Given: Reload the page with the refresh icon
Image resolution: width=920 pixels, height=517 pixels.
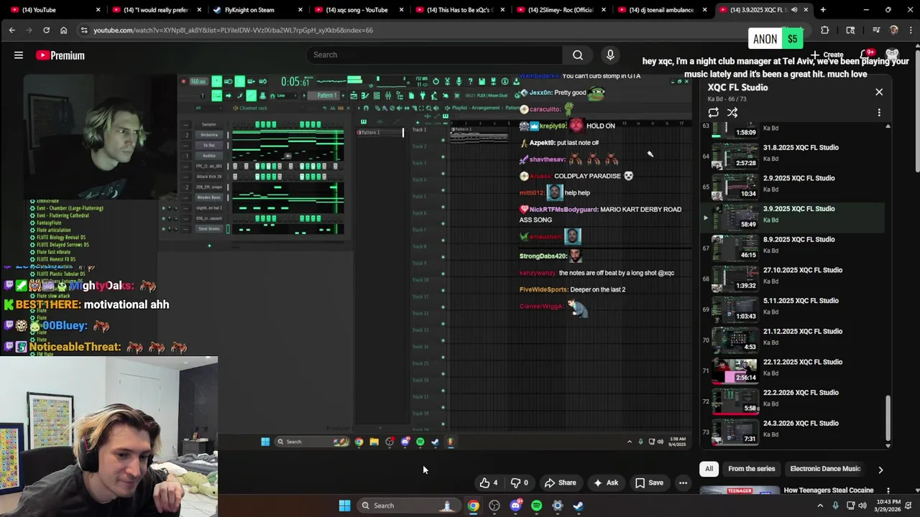Looking at the screenshot, I should pos(46,30).
